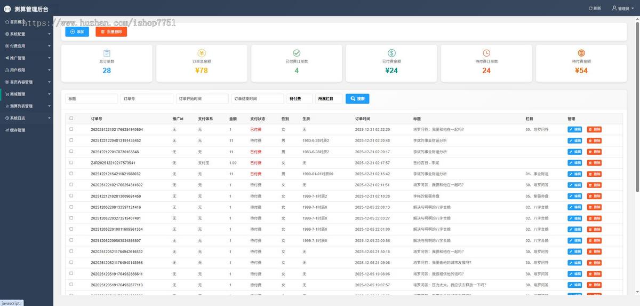Select the checkbox for order 20251221220178730163848

pyautogui.click(x=71, y=152)
